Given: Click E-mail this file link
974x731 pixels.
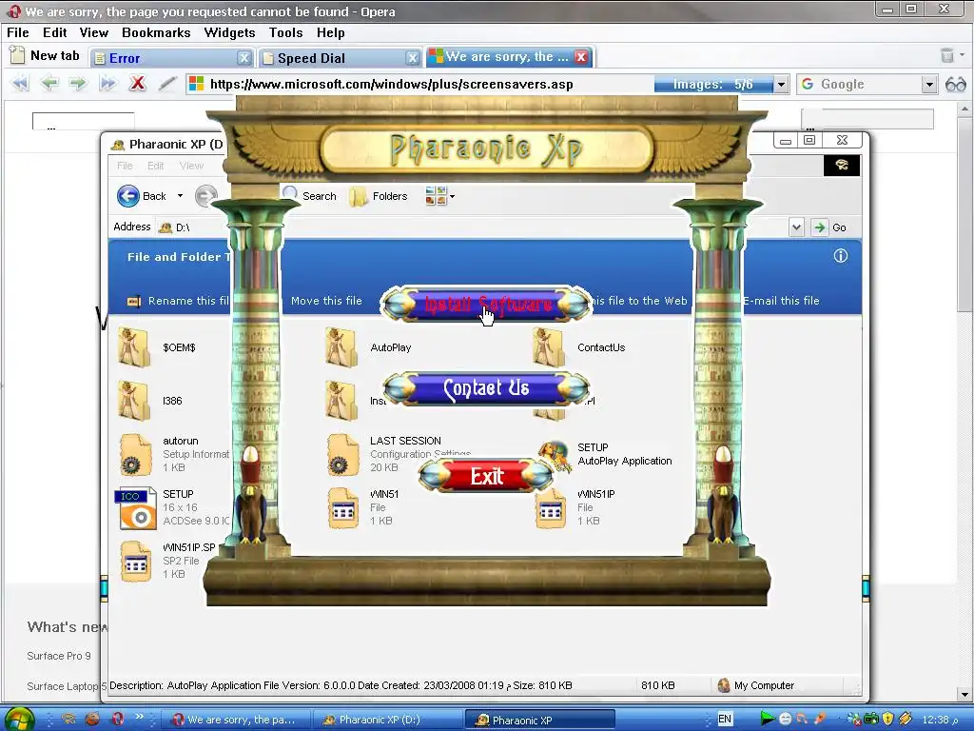Looking at the screenshot, I should pyautogui.click(x=782, y=301).
